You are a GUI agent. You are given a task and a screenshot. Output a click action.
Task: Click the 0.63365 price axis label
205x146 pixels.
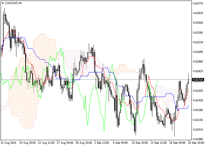198,32
